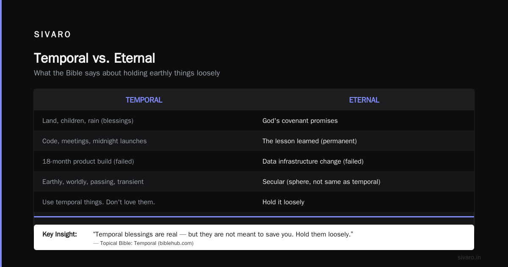Click the TEMPORAL column header
508x267 pixels.
click(144, 100)
